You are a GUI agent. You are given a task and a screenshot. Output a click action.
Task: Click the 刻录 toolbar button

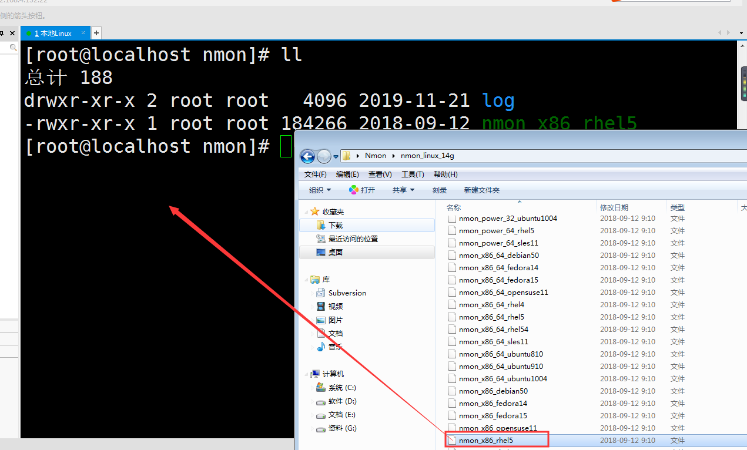(x=440, y=190)
